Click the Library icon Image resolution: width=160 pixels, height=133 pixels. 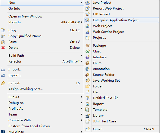pos(87,116)
